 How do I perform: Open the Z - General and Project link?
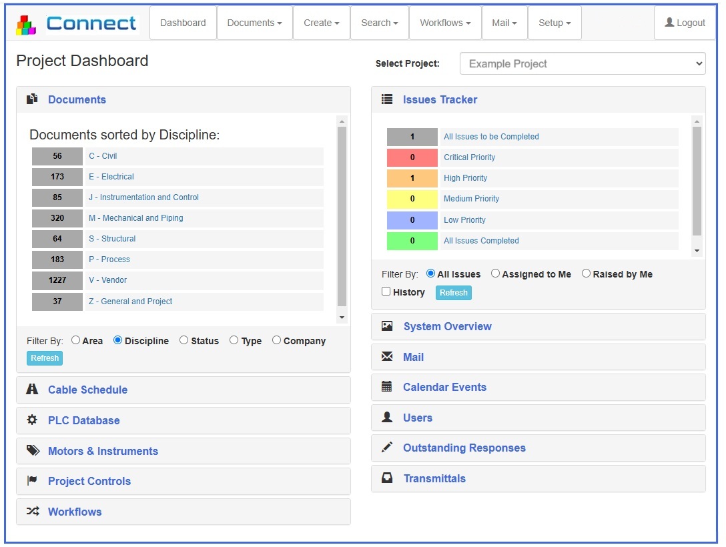(x=131, y=302)
